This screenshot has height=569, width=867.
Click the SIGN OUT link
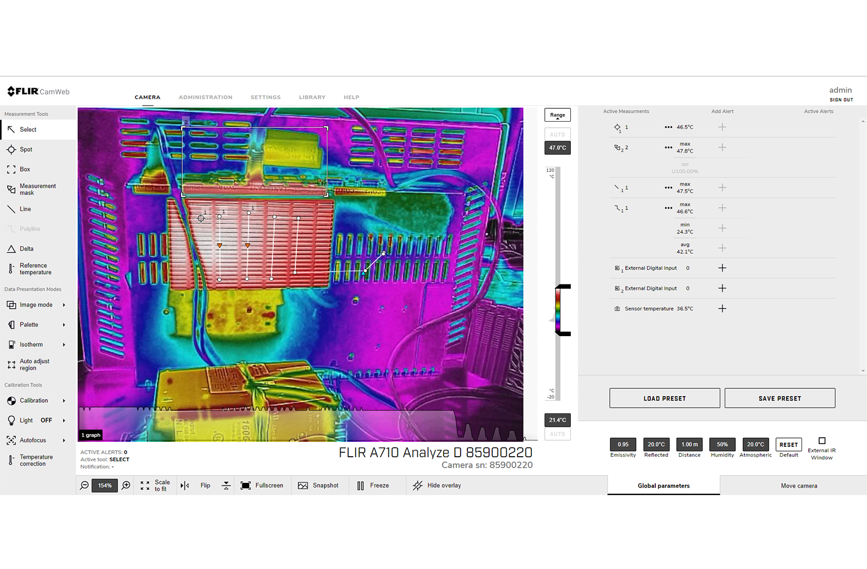tap(841, 100)
